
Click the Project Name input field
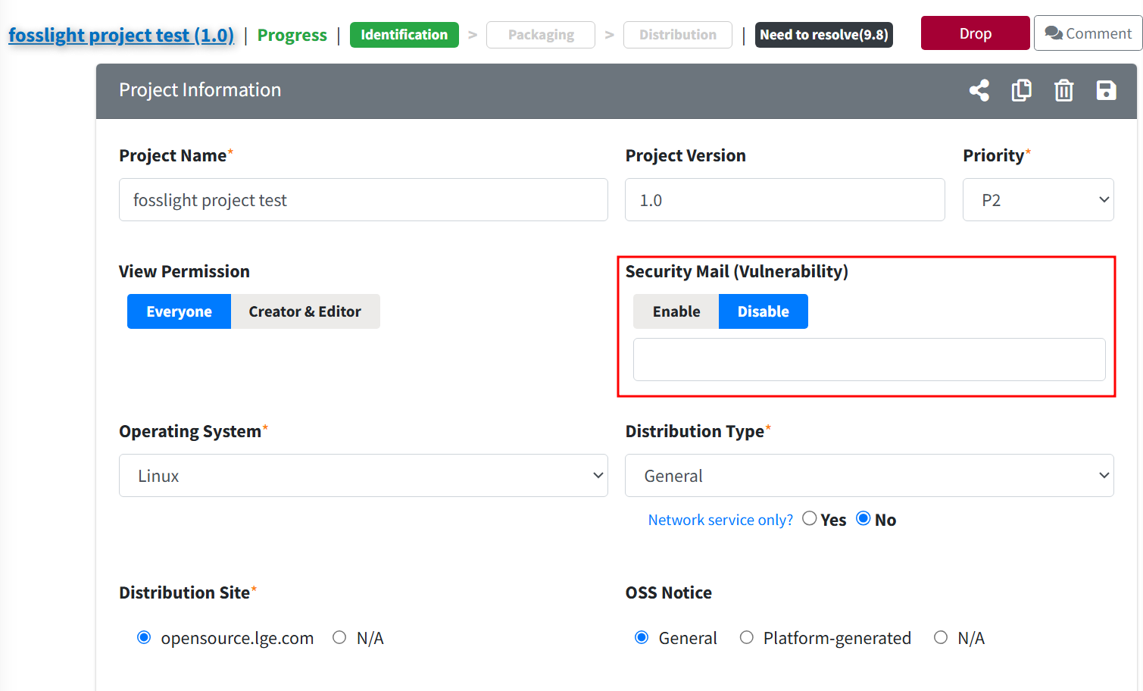click(x=363, y=200)
